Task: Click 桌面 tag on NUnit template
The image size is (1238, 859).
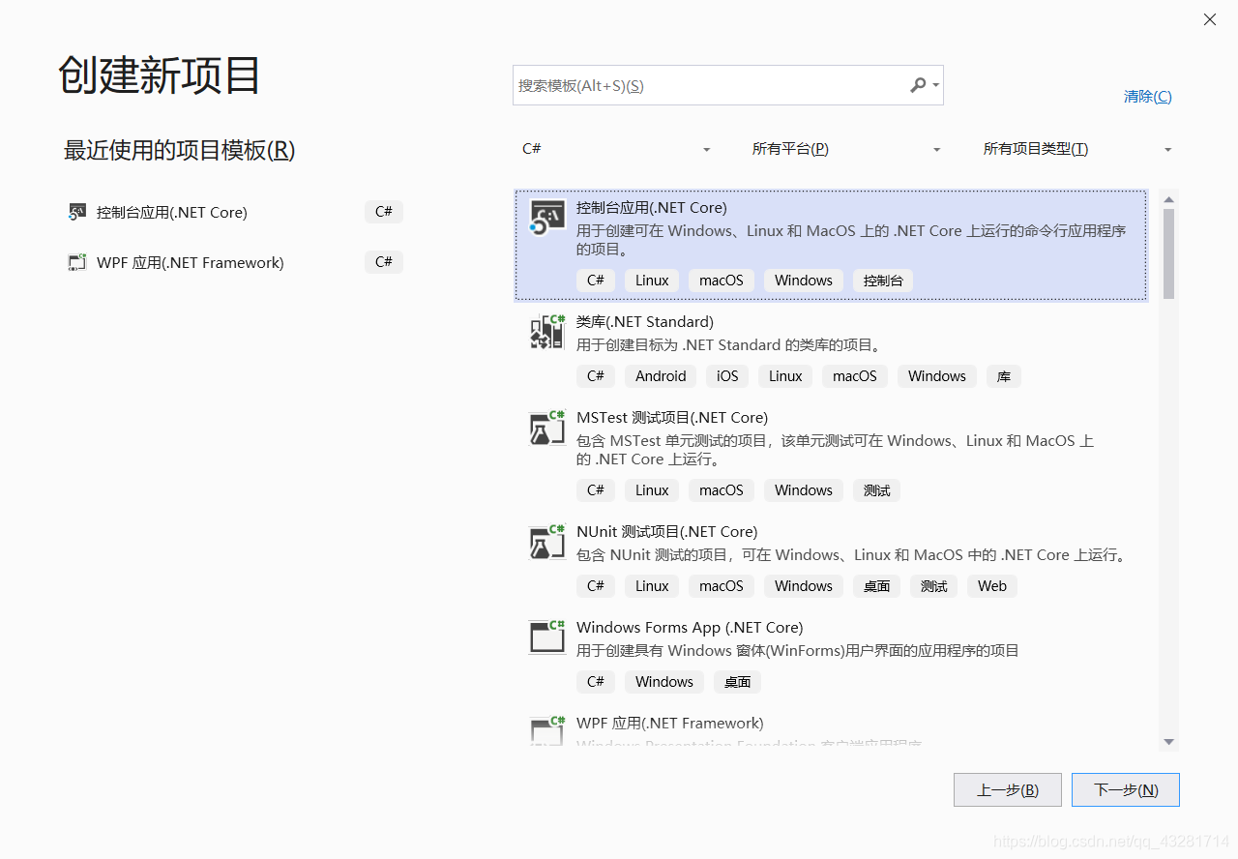Action: click(876, 586)
